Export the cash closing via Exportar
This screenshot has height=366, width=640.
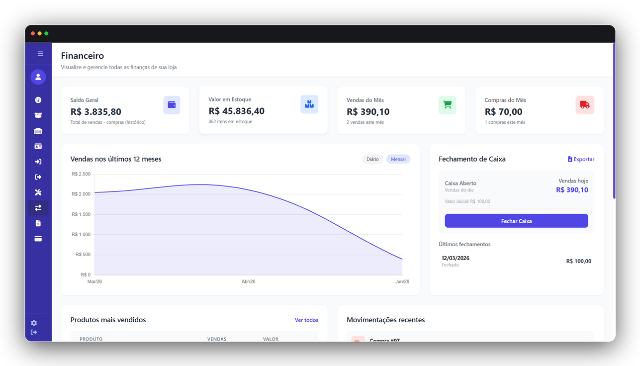coord(581,159)
